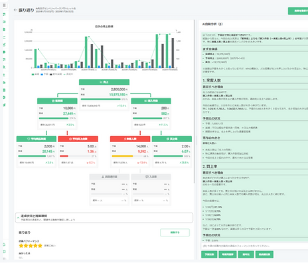Click the icon on green 買上率 header
Viewport: 308px width, 263px height.
[167, 139]
